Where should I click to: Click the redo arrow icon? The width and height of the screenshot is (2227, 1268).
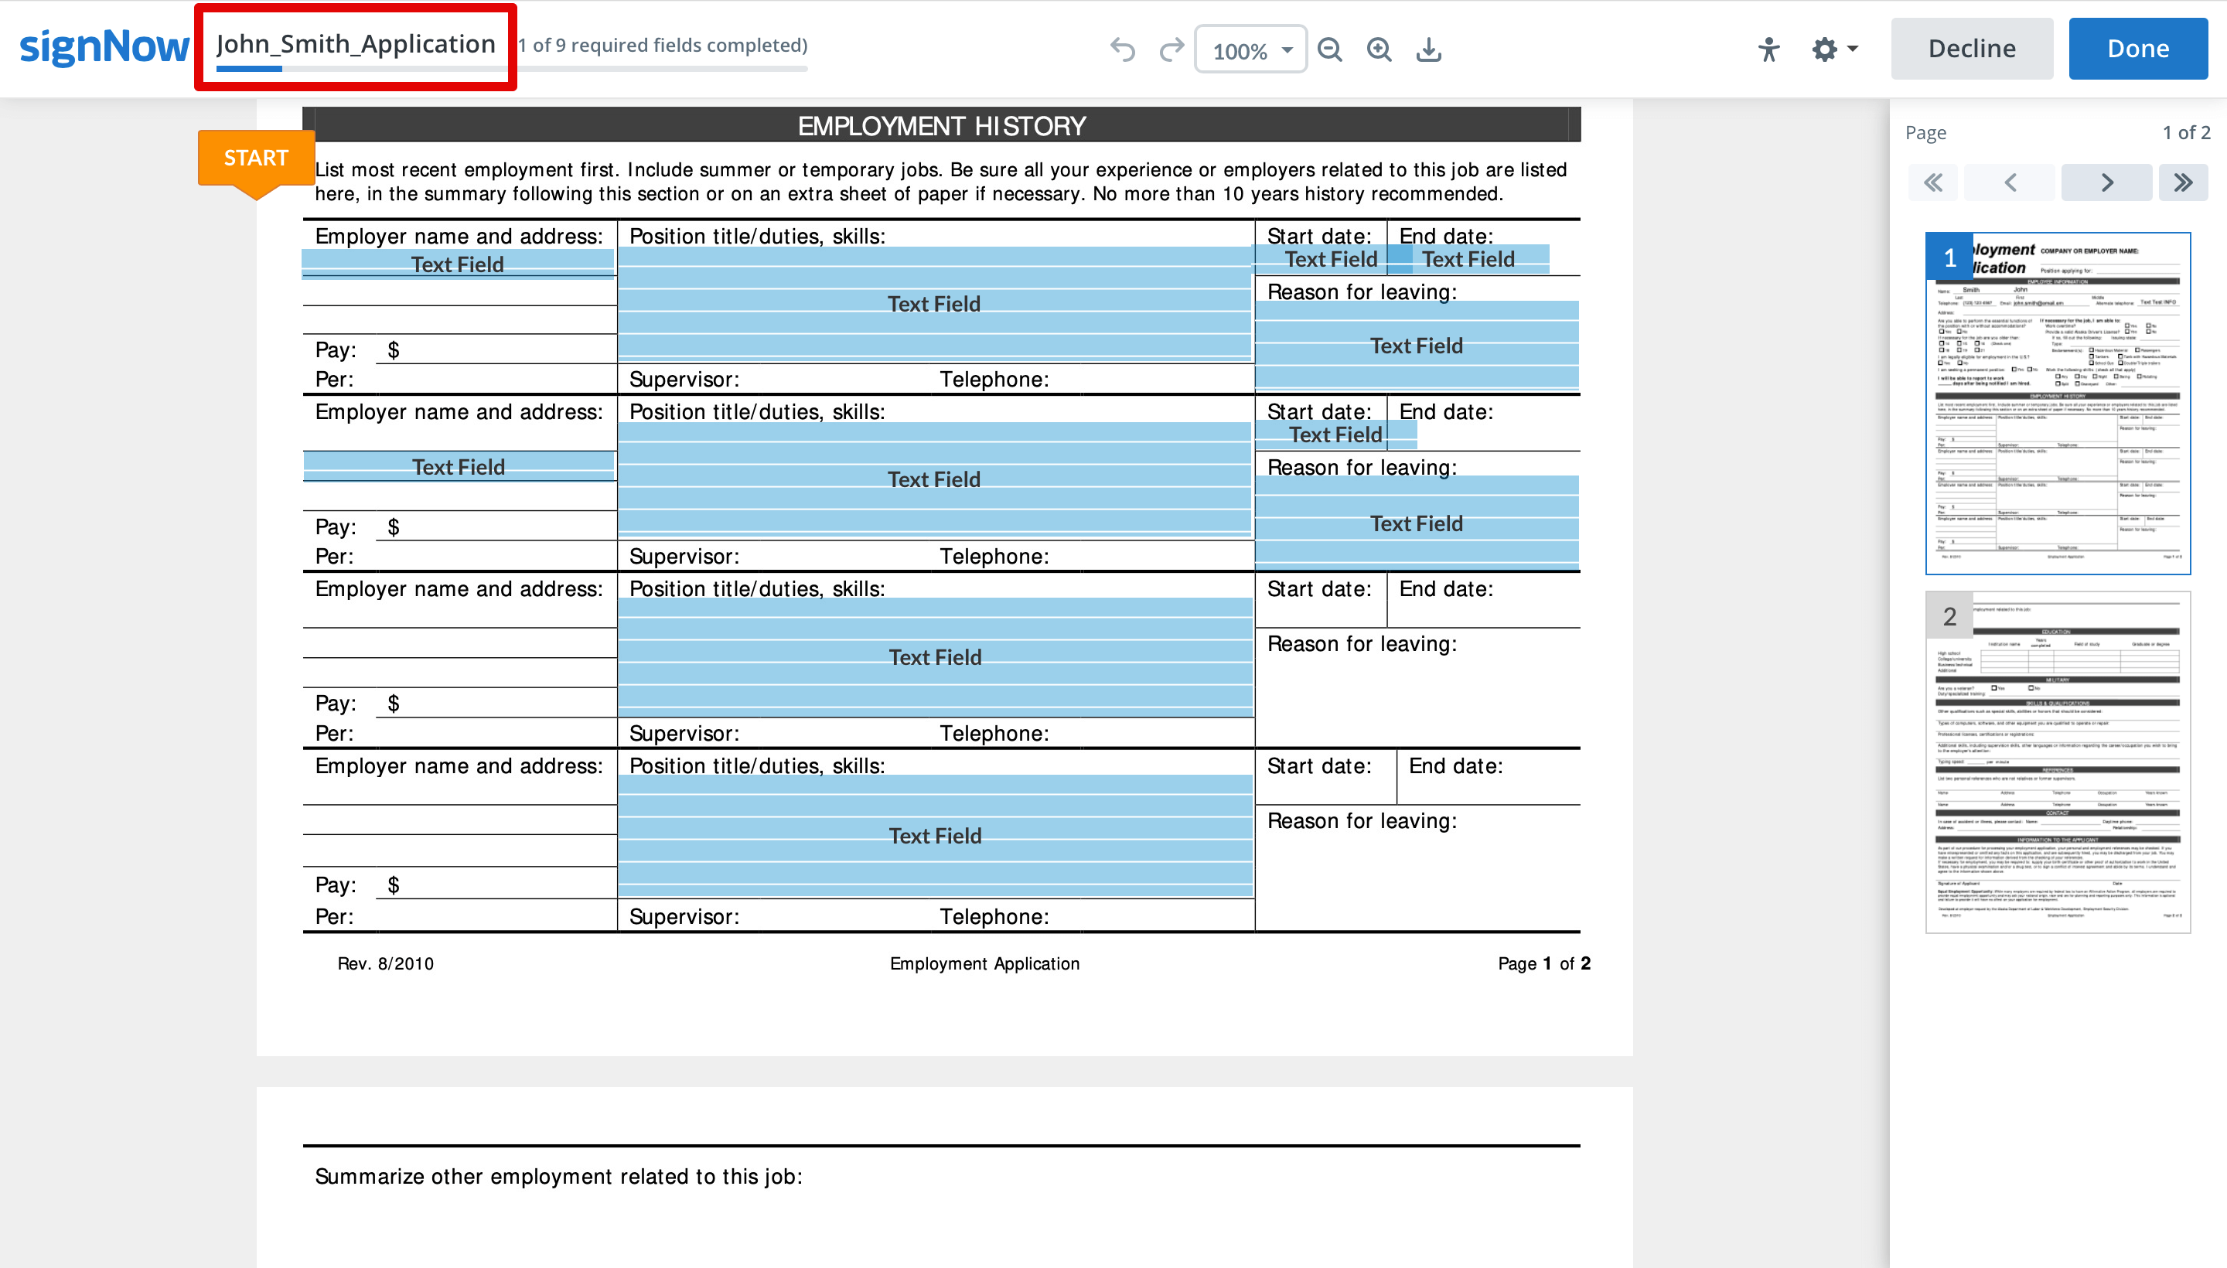pos(1171,49)
